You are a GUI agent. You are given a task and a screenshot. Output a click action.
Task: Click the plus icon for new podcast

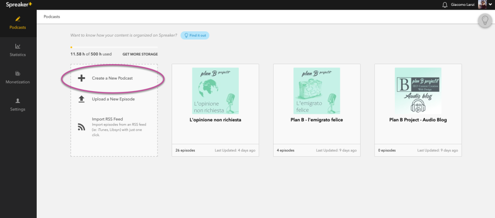coord(81,78)
